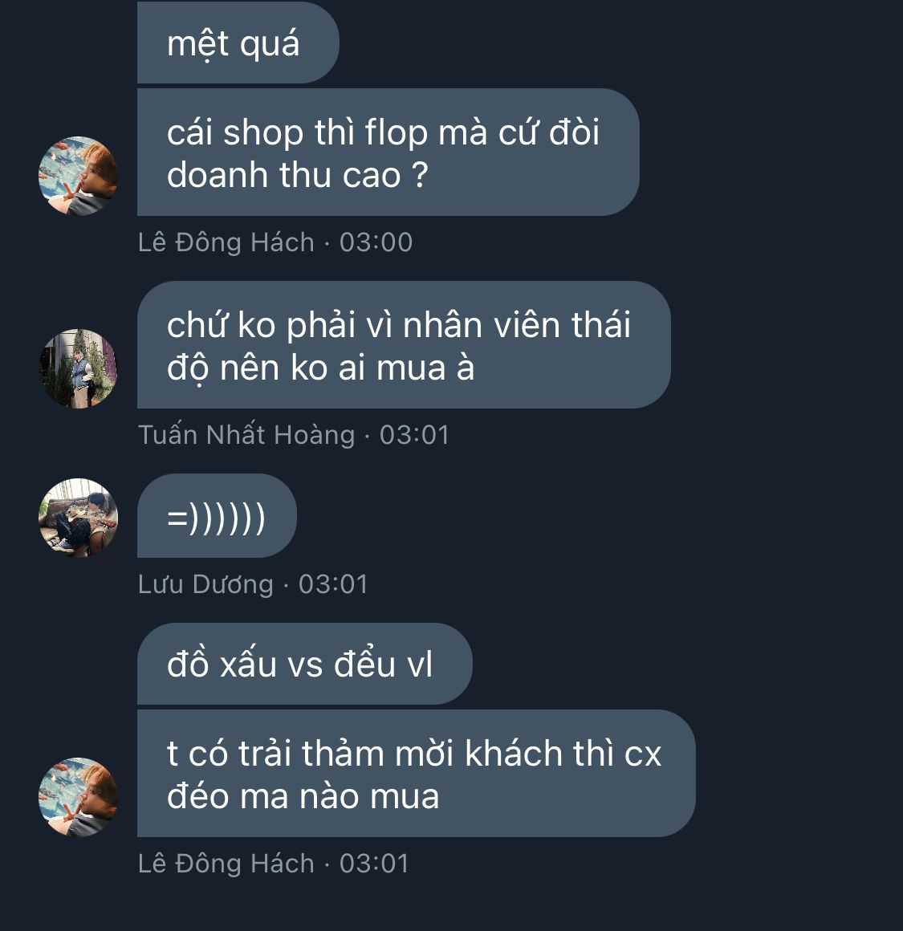
Task: Select the '=))))))' message bubble
Action: tap(217, 515)
